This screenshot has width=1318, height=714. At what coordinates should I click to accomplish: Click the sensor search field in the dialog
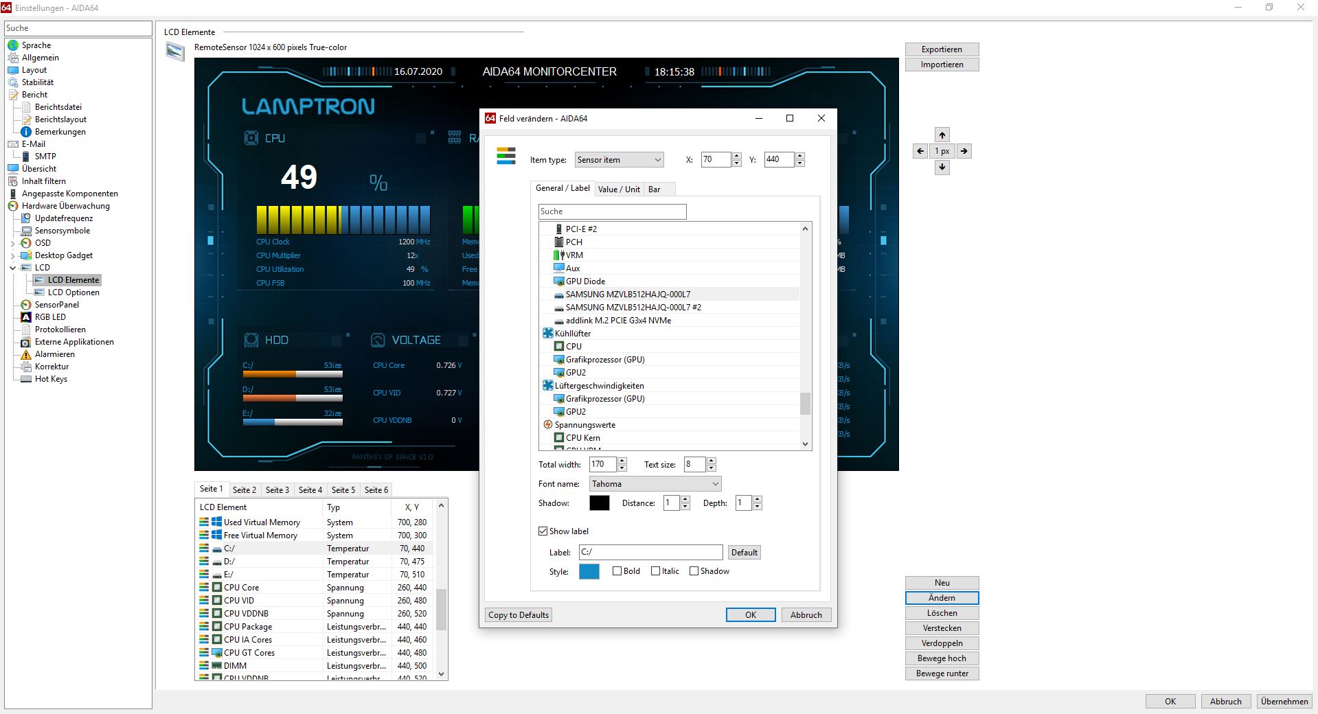click(x=612, y=211)
